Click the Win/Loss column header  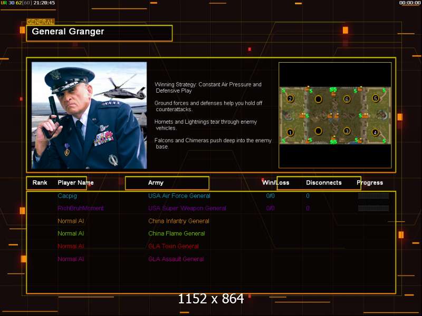(x=275, y=183)
